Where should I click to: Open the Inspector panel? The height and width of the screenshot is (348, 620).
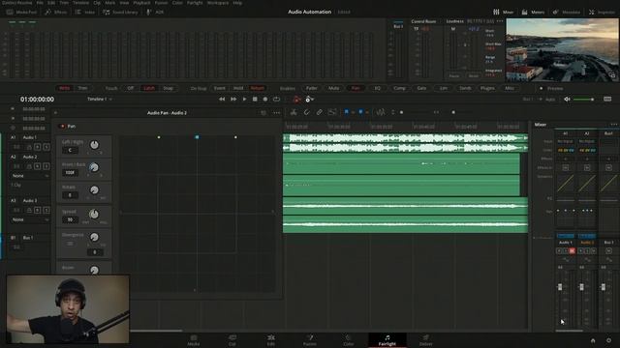pyautogui.click(x=602, y=13)
